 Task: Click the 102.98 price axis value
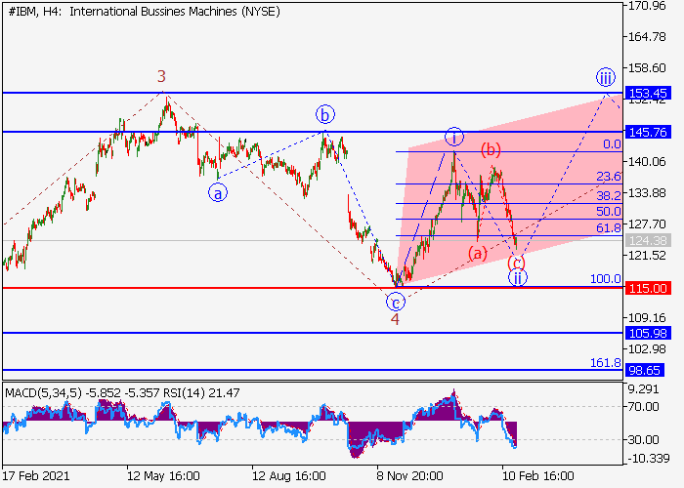[x=647, y=349]
